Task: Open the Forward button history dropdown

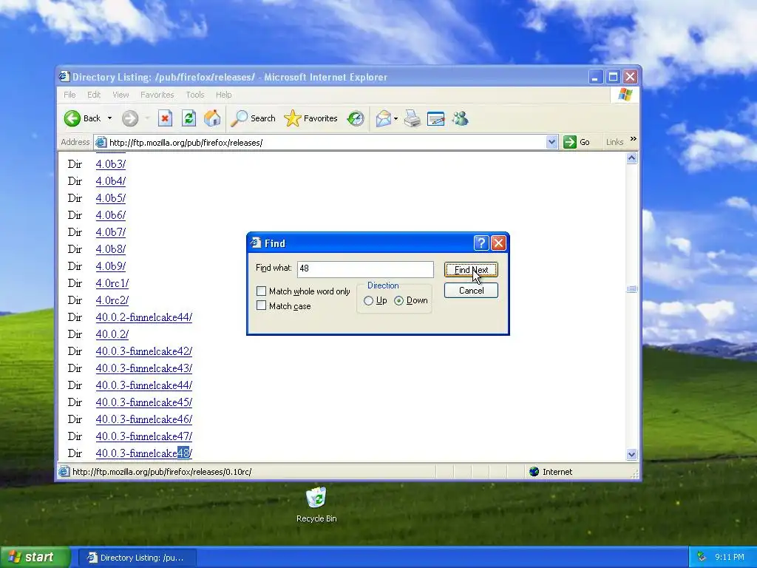Action: [x=147, y=118]
